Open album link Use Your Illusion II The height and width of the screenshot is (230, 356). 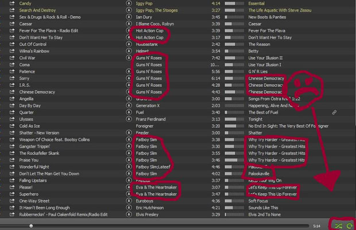pyautogui.click(x=265, y=58)
